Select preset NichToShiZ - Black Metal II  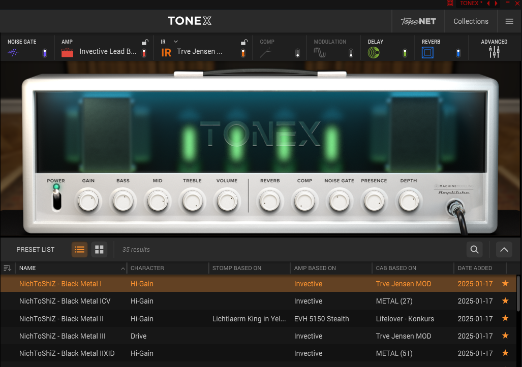258,318
